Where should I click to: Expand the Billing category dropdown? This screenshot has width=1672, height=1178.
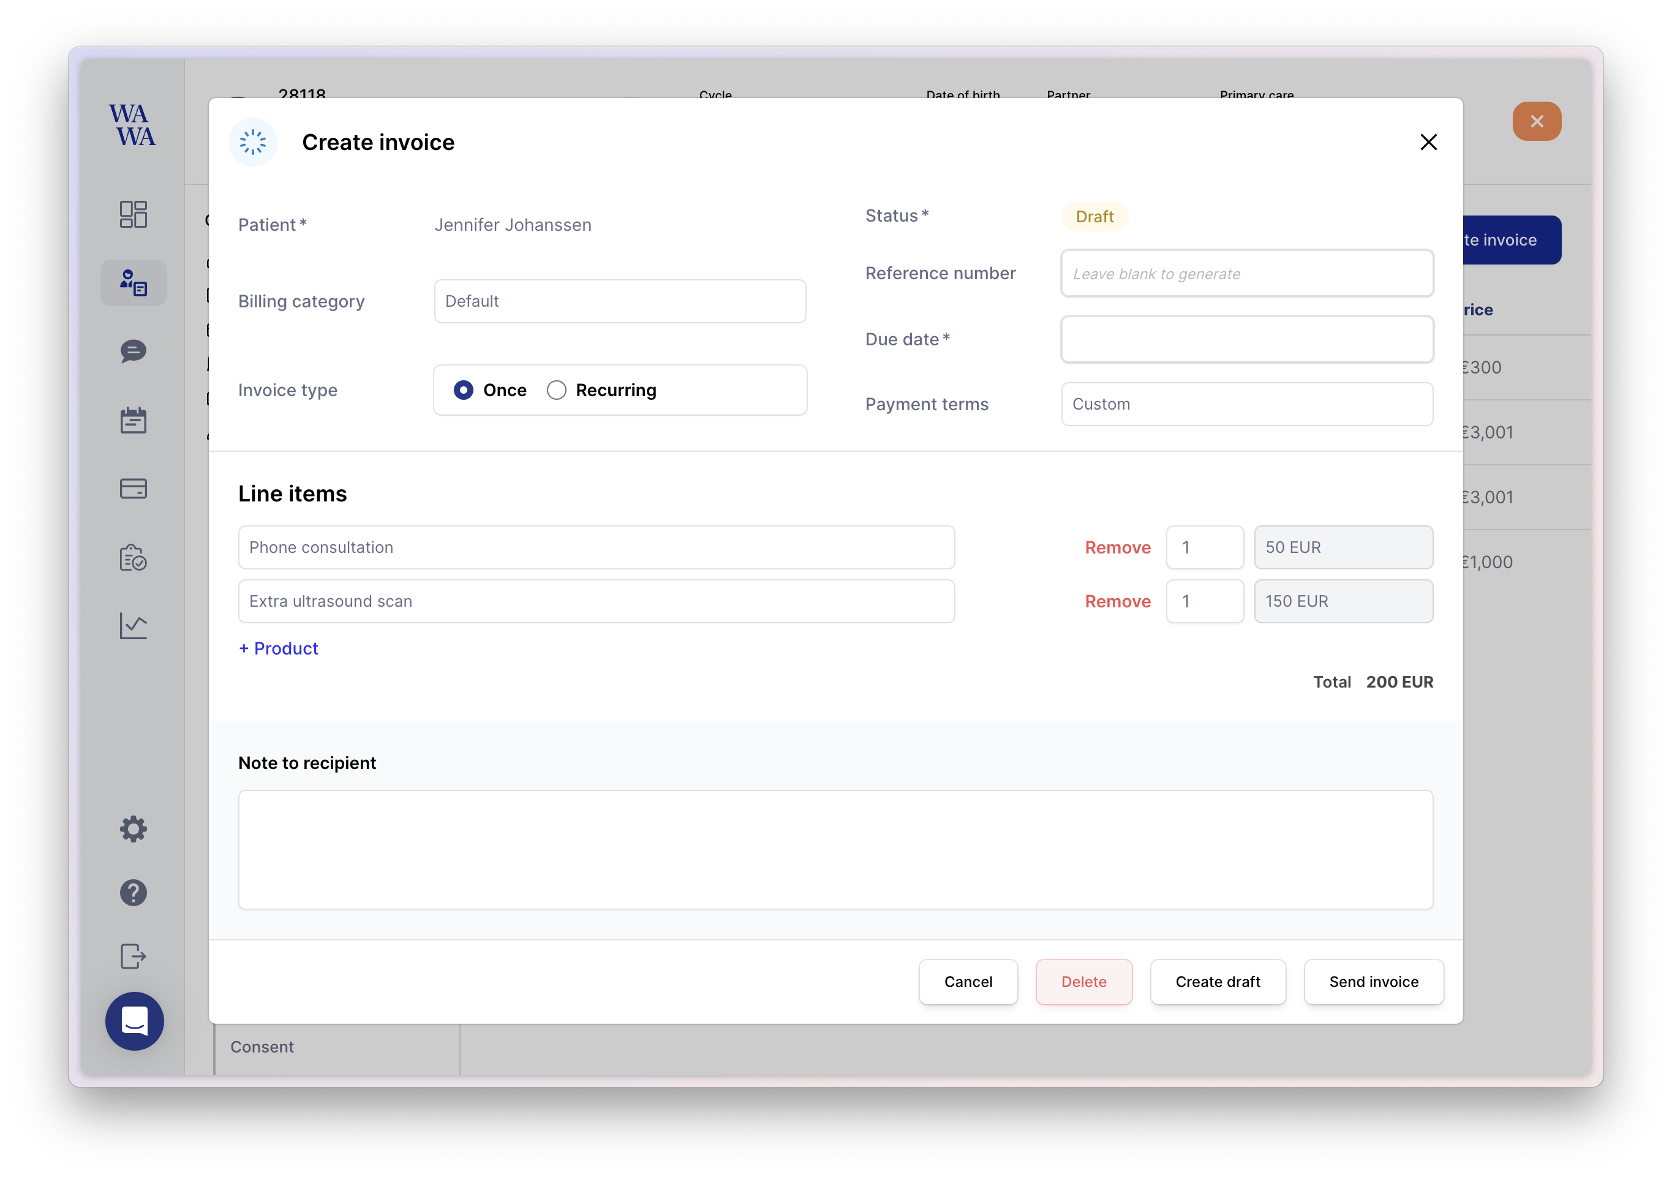620,301
